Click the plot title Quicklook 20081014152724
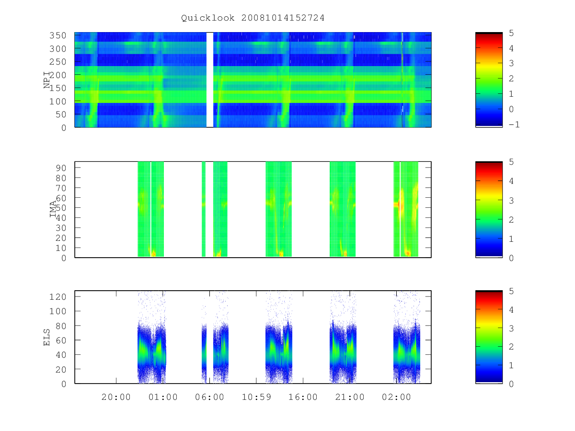 pos(253,18)
